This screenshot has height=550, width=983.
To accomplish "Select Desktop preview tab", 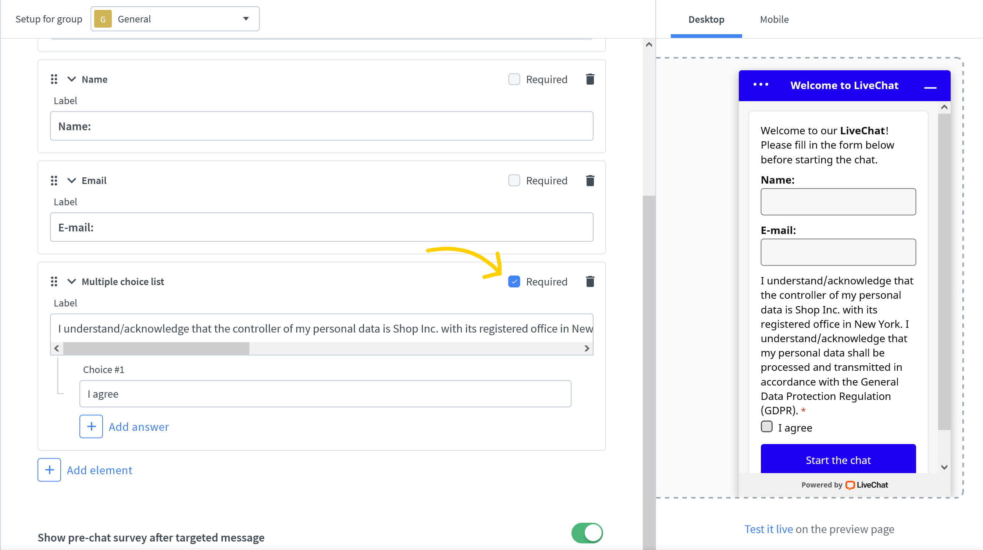I will [x=705, y=19].
